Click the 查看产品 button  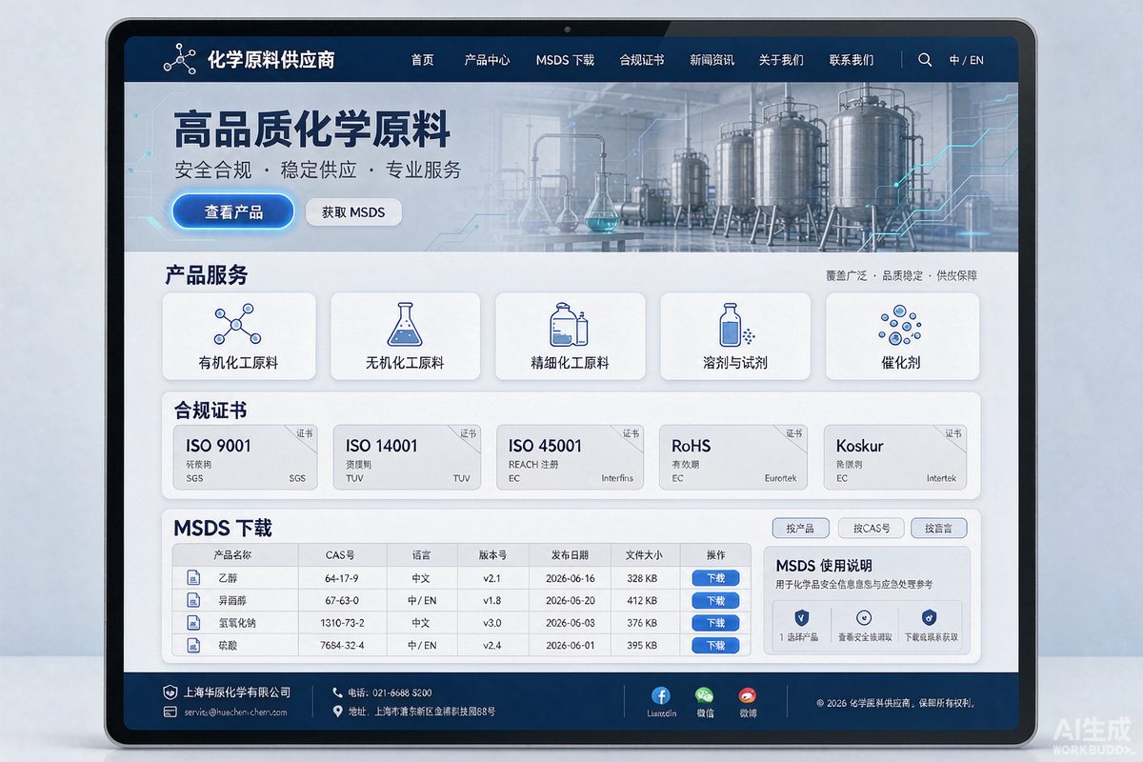point(233,211)
